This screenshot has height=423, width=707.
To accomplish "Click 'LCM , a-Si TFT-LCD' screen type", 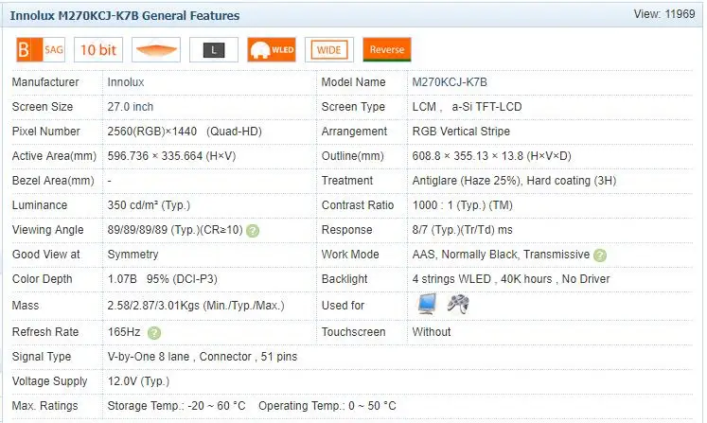I will pos(467,107).
